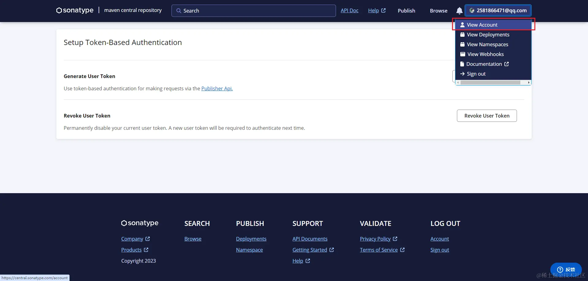Open footer Browse link
588x281 pixels.
pos(193,239)
